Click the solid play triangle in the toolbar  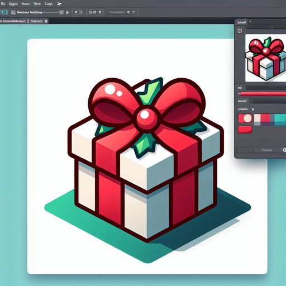click(68, 12)
